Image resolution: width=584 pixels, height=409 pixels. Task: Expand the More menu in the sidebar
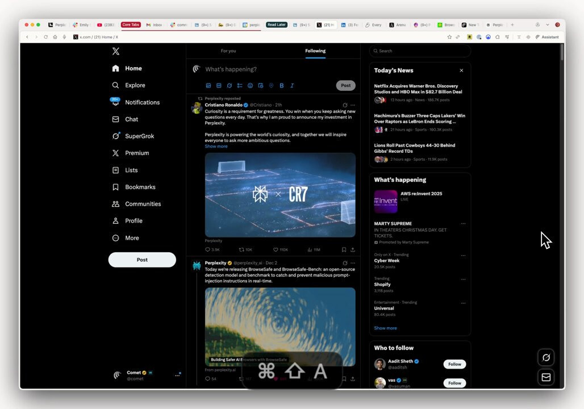click(126, 238)
